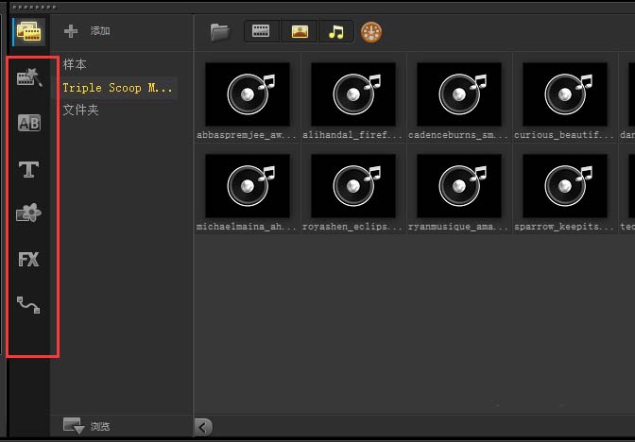The image size is (635, 442).
Task: Select michaelmaina_ah... audio thumbnail
Action: pyautogui.click(x=248, y=186)
